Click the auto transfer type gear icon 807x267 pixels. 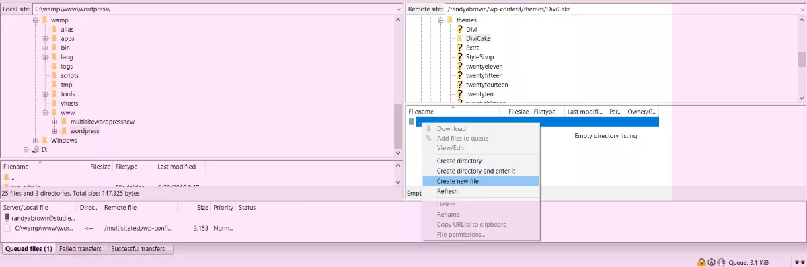(711, 262)
